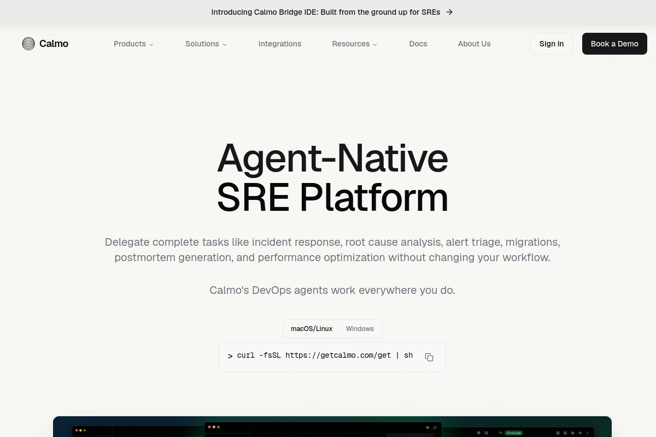The image size is (656, 437).
Task: Click the arrow in the announcement banner
Action: tap(449, 12)
